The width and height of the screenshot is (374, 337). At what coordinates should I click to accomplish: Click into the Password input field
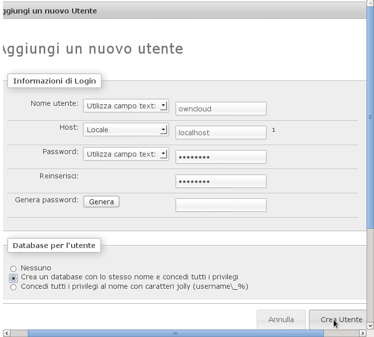pyautogui.click(x=221, y=157)
